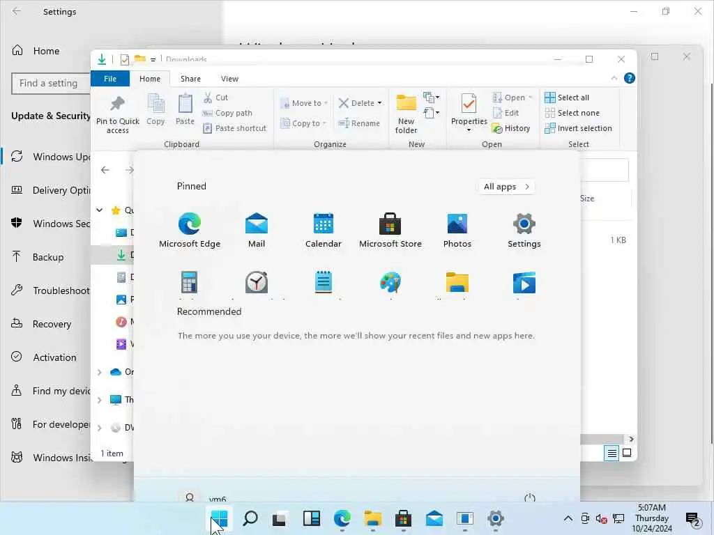
Task: Open the Notepad pinned app icon
Action: [324, 283]
